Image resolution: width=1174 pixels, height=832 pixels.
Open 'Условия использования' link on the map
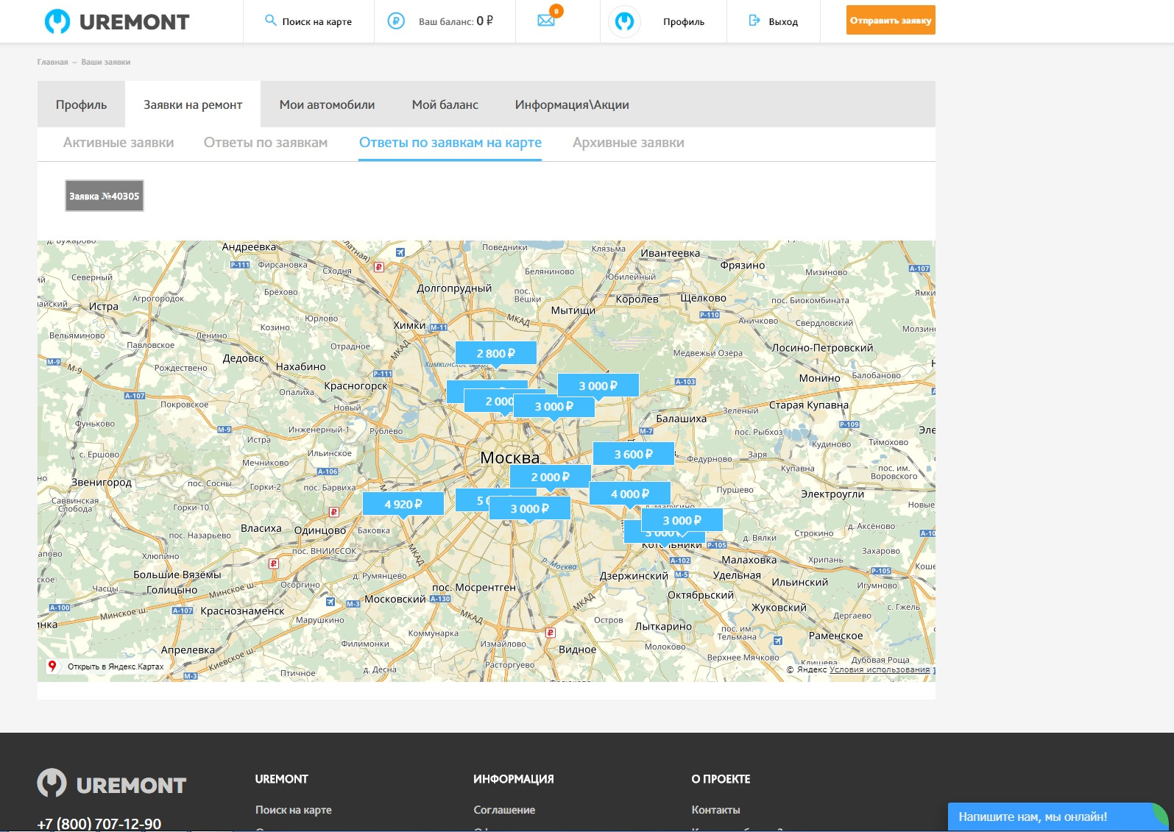tap(880, 669)
